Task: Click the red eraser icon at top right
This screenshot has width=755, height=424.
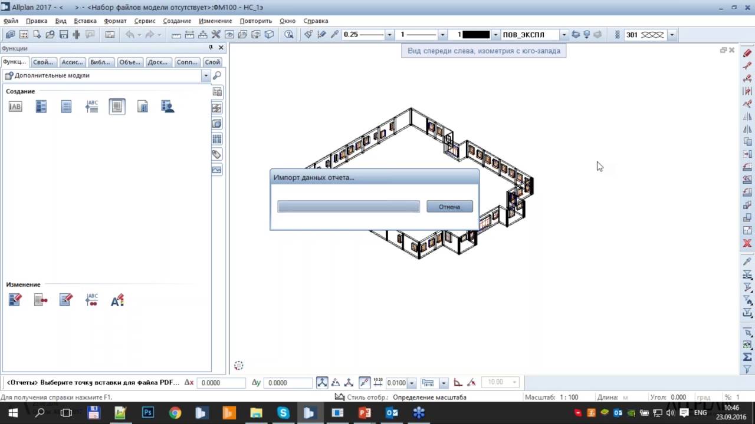Action: tap(747, 53)
